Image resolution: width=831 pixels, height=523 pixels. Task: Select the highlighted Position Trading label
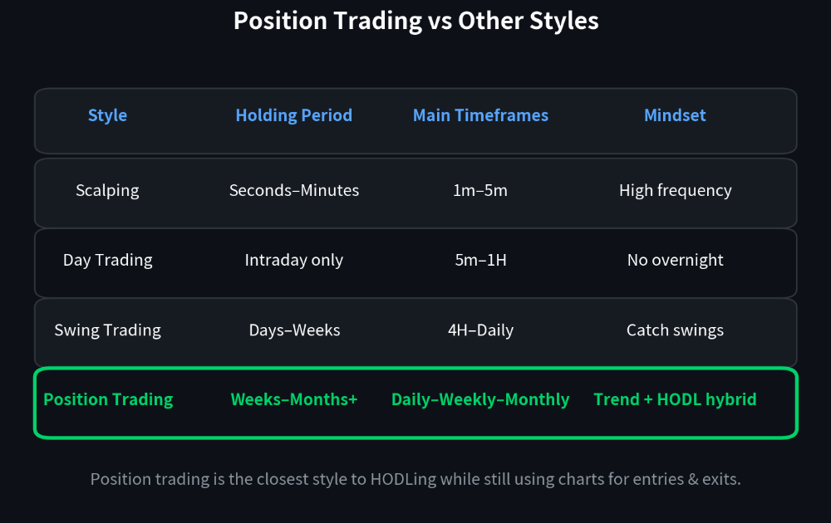tap(108, 399)
